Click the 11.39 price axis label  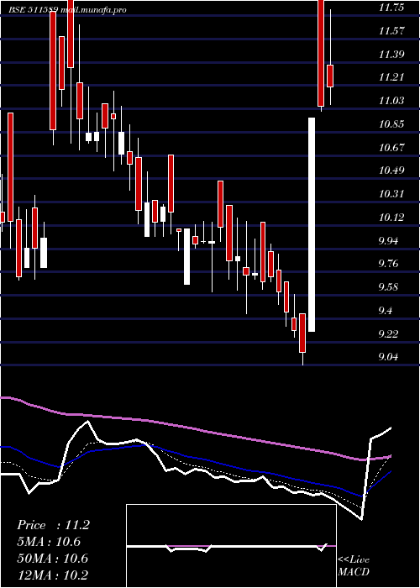(391, 54)
